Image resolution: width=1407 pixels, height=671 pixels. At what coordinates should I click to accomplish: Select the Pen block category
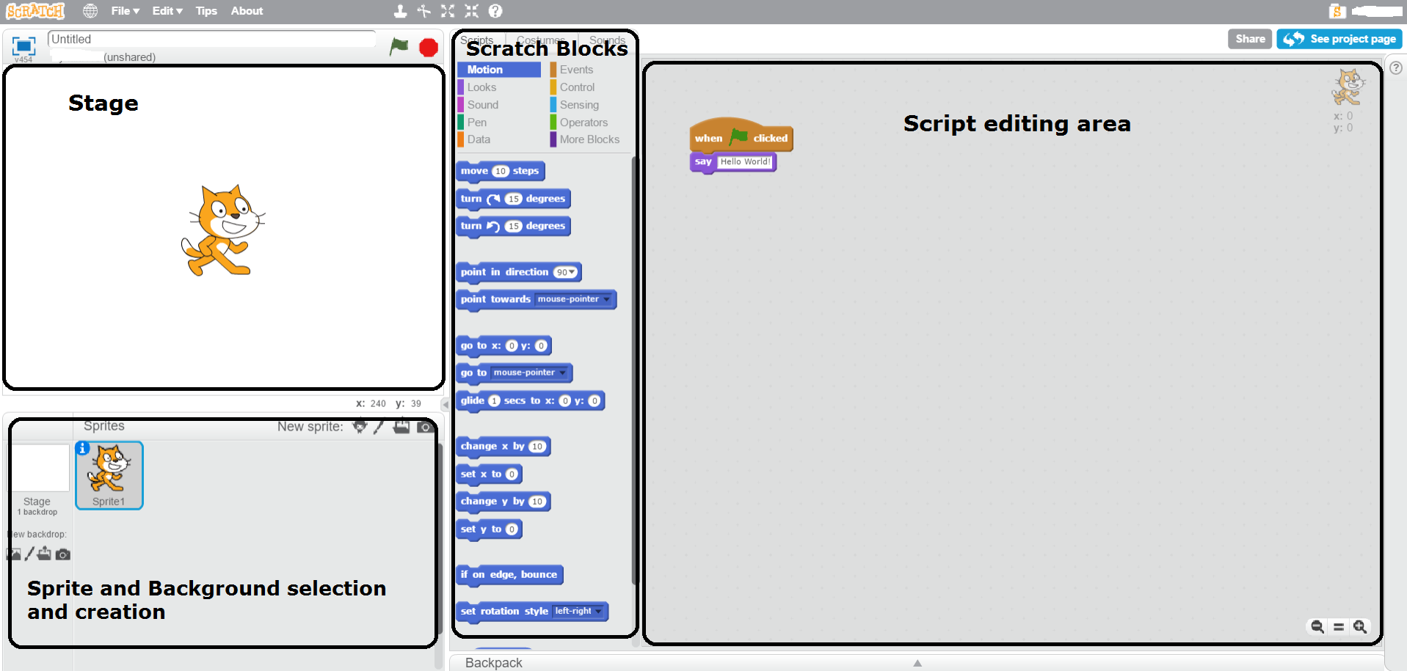pos(499,122)
